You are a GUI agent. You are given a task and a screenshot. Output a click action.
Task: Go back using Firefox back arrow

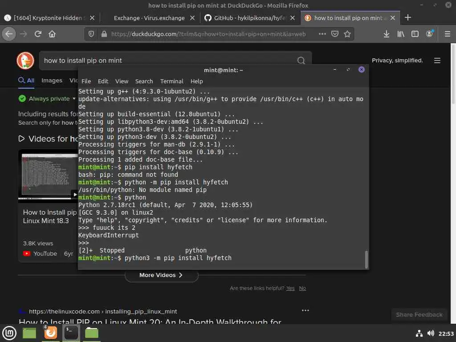coord(9,34)
